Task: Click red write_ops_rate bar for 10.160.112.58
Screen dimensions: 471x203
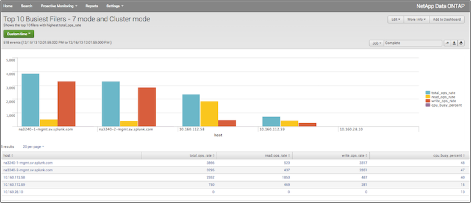Action: tap(227, 123)
